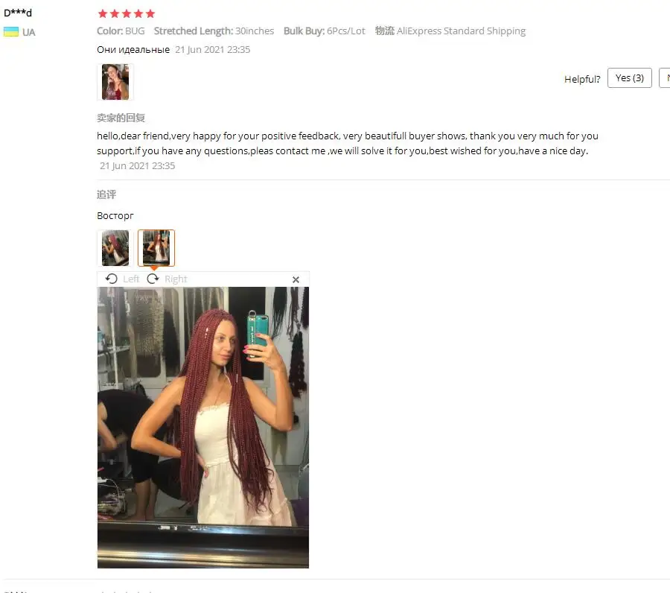Select the highlighted second follow-up thumbnail
The image size is (670, 593).
pos(156,248)
